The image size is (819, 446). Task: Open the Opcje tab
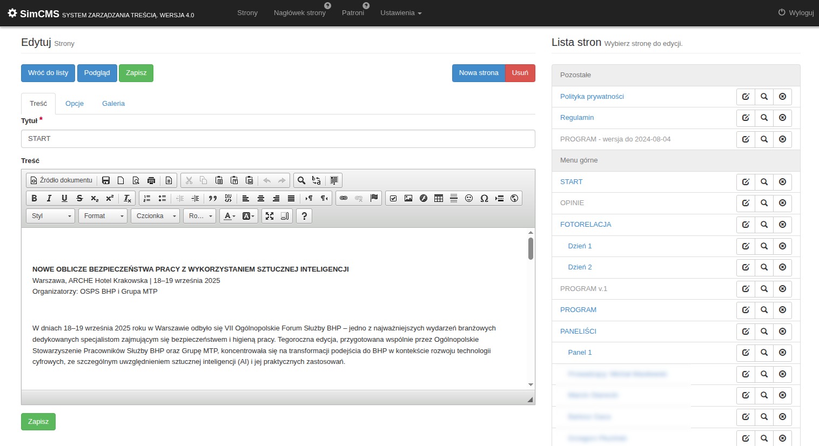(x=75, y=104)
